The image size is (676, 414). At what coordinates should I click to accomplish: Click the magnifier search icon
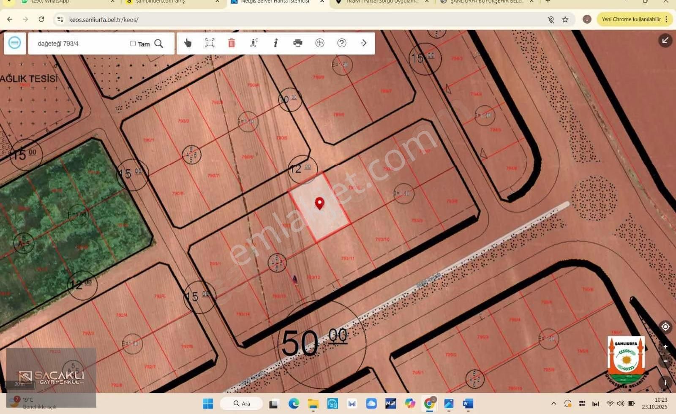point(159,44)
